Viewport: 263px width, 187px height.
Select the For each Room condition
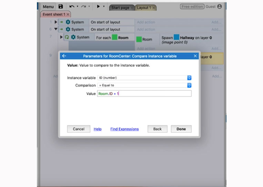pos(114,37)
